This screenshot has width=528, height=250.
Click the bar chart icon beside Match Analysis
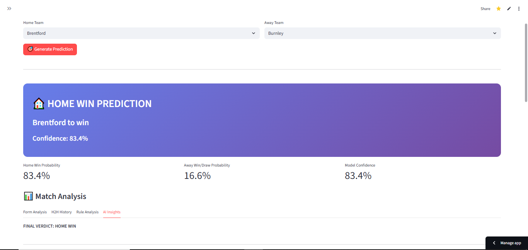click(27, 196)
